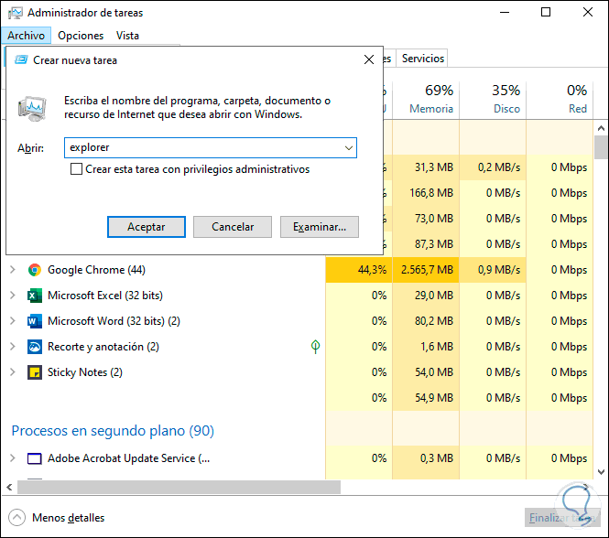The width and height of the screenshot is (609, 538).
Task: Open the Archivo menu
Action: [x=26, y=36]
